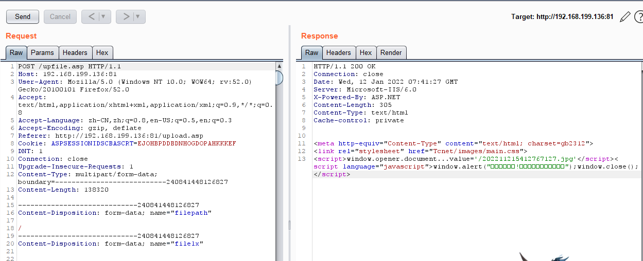Switch to the Response Hex tab

(366, 52)
